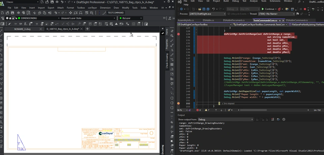This screenshot has height=155, width=324.
Task: Add a new drawing tab with plus button
Action: pos(87,29)
